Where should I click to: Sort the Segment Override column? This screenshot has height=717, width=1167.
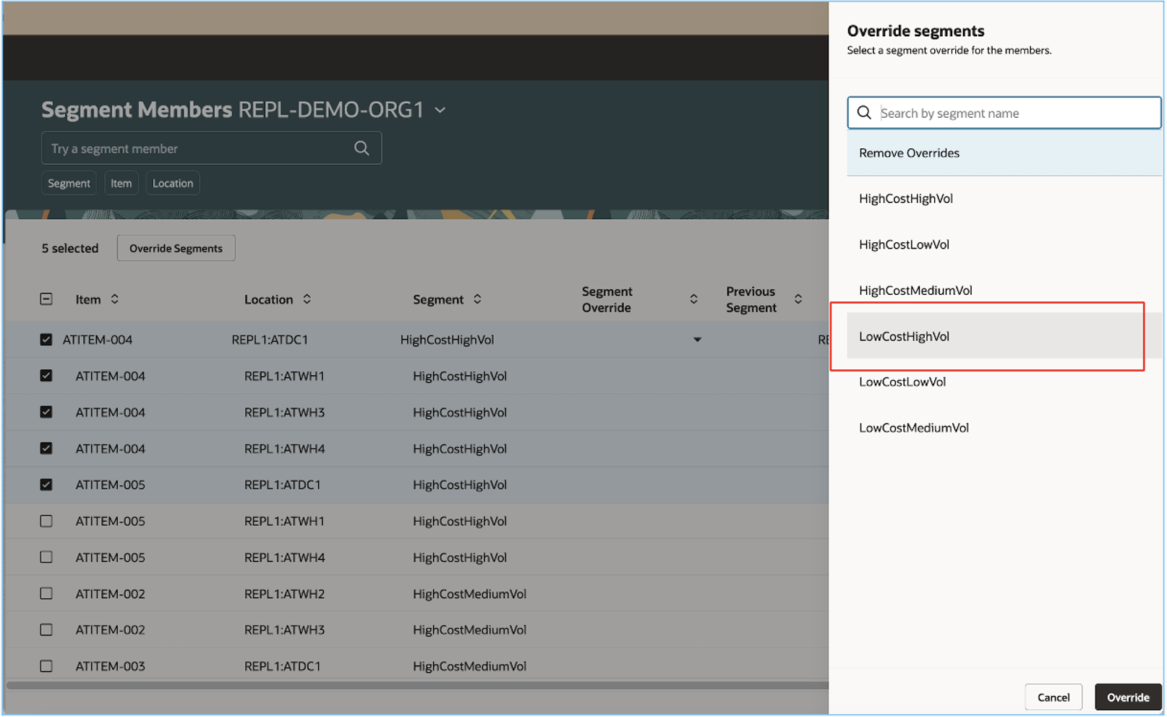[x=693, y=299]
